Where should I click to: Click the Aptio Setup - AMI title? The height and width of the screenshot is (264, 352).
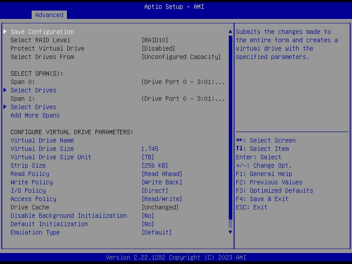[x=174, y=7]
